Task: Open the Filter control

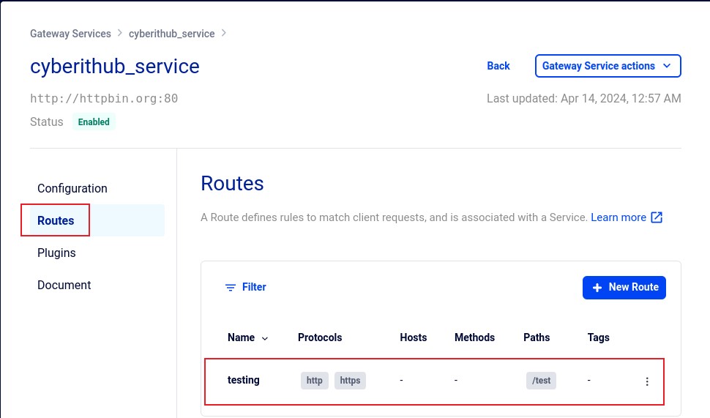Action: (x=245, y=287)
